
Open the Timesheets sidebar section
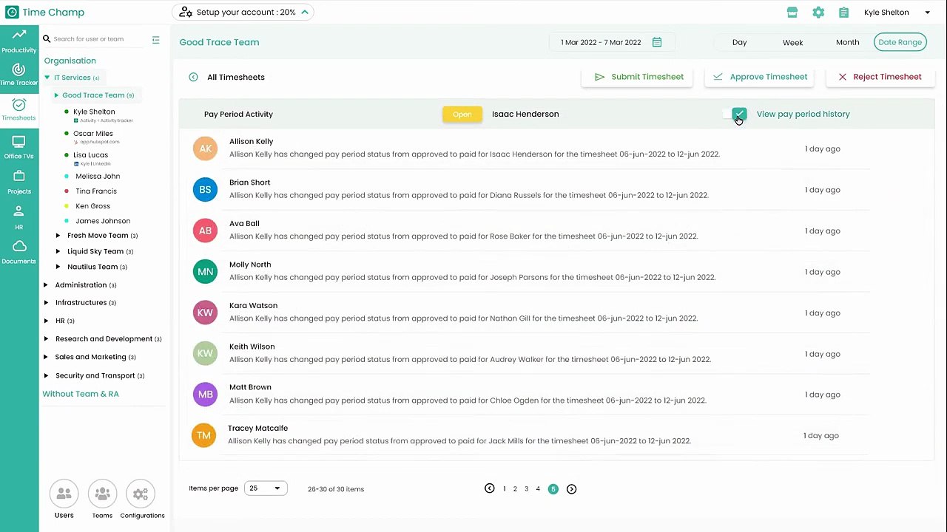(19, 110)
